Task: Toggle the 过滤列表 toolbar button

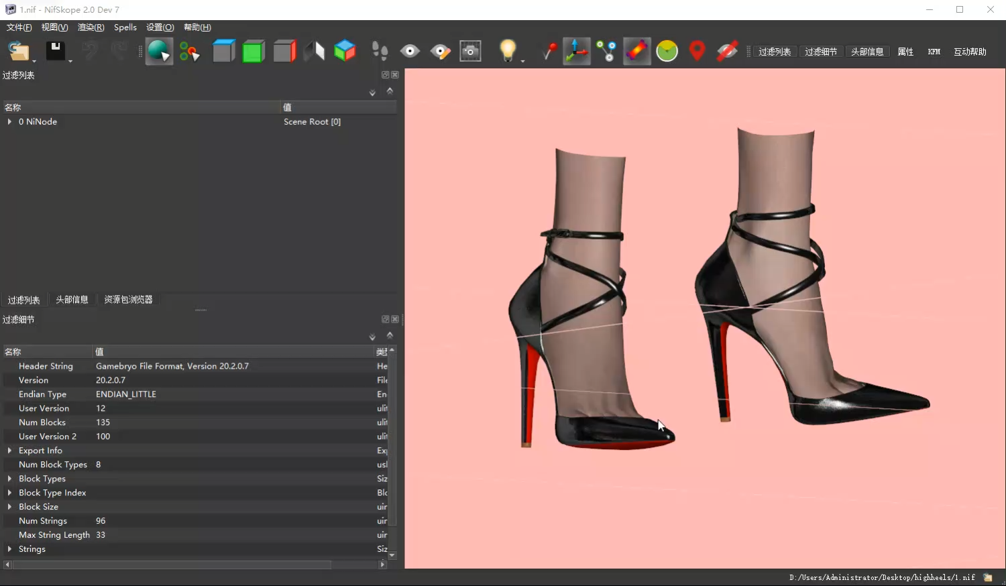Action: [775, 52]
